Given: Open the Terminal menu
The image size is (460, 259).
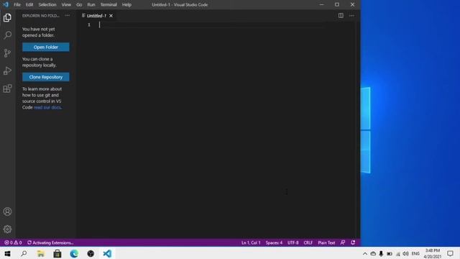Looking at the screenshot, I should (x=109, y=5).
